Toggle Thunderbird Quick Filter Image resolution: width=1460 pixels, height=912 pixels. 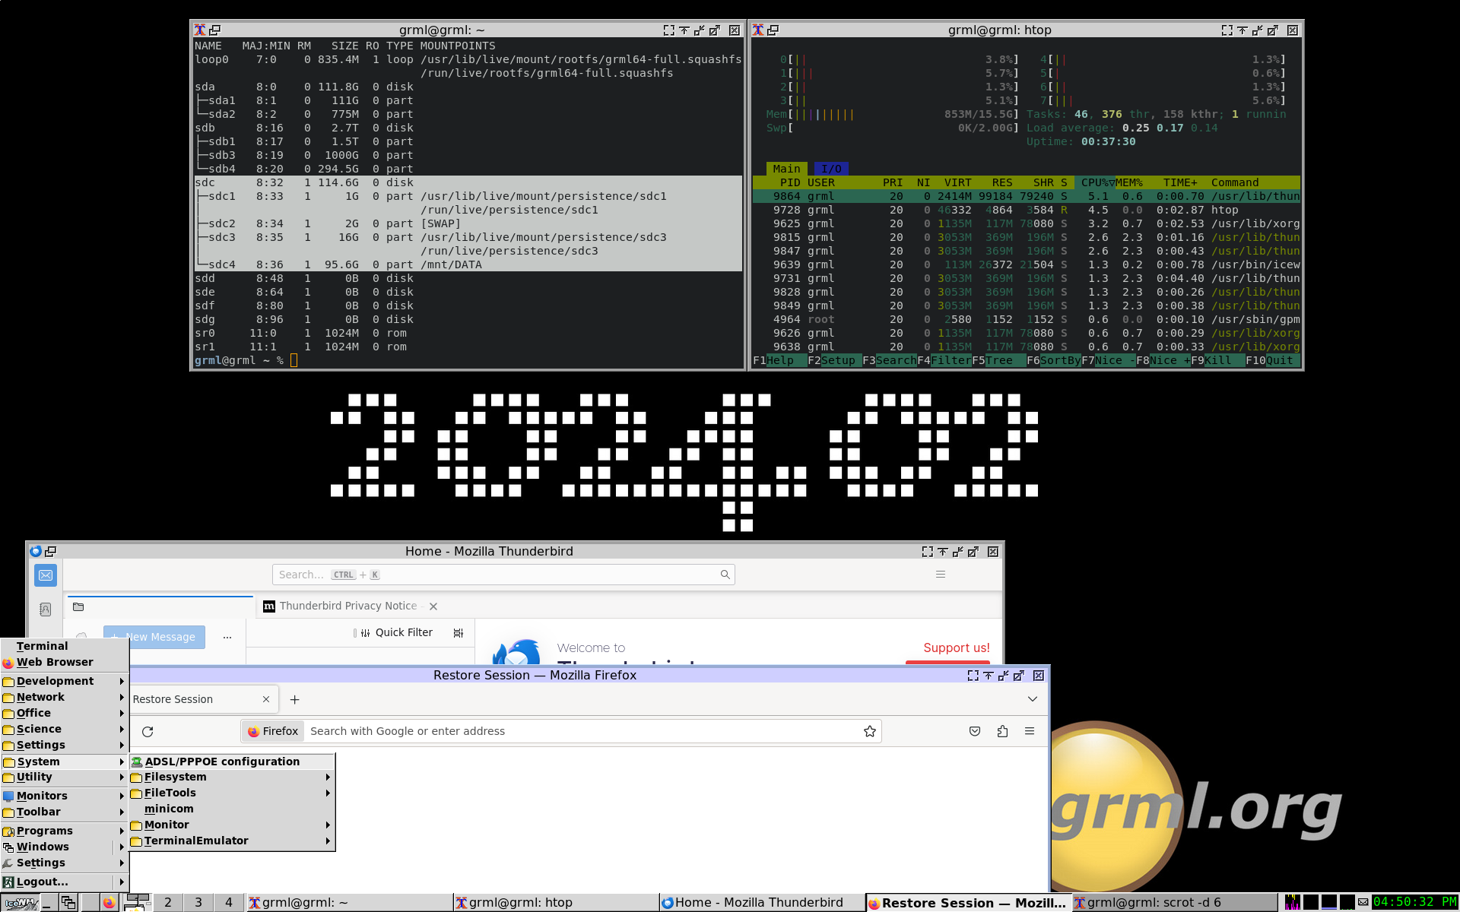click(x=396, y=632)
